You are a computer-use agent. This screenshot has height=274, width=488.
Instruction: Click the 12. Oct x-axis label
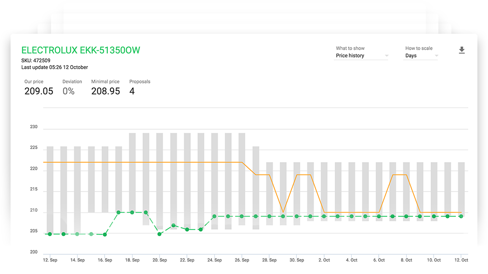tap(461, 260)
